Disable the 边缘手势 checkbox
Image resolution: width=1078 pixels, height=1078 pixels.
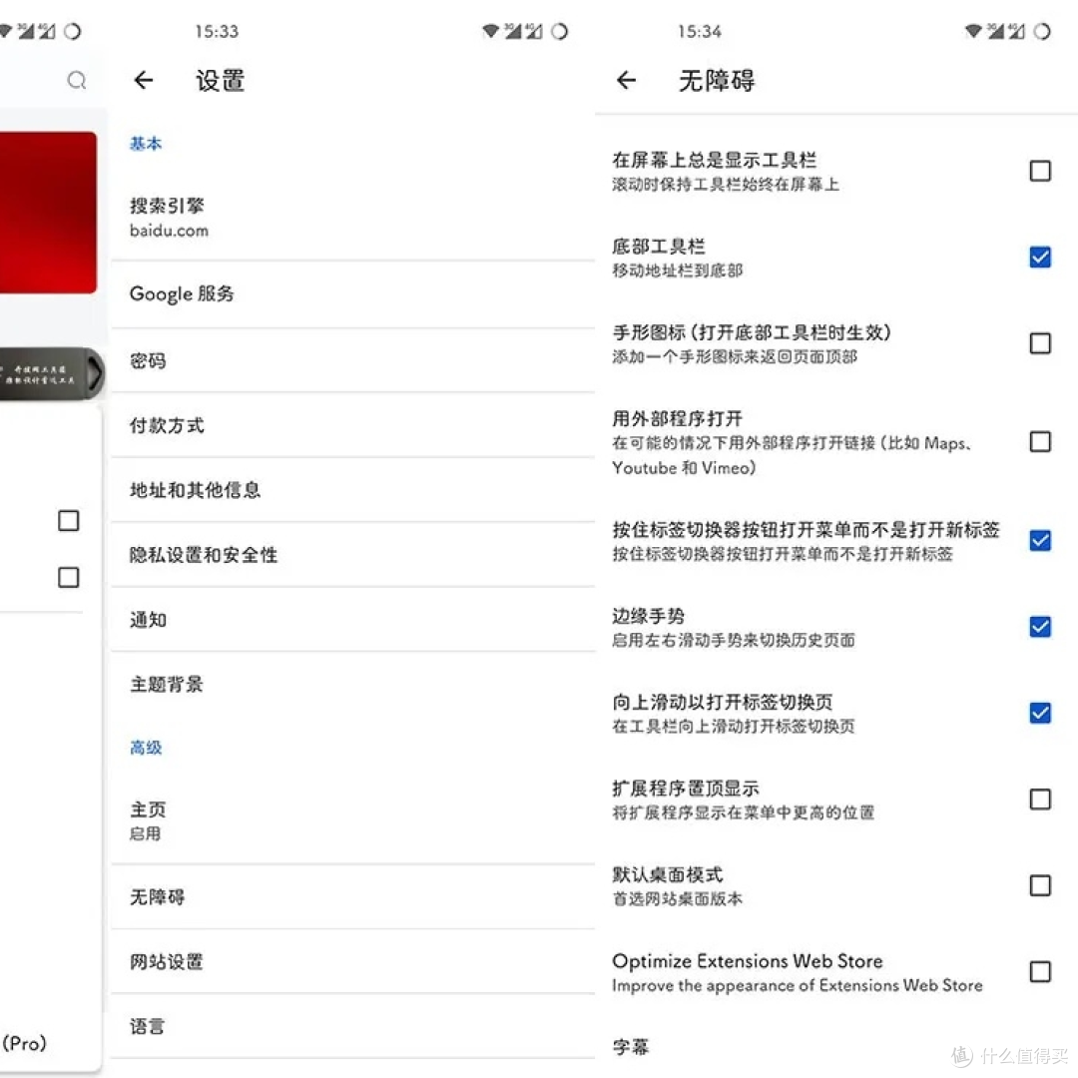pyautogui.click(x=1040, y=627)
